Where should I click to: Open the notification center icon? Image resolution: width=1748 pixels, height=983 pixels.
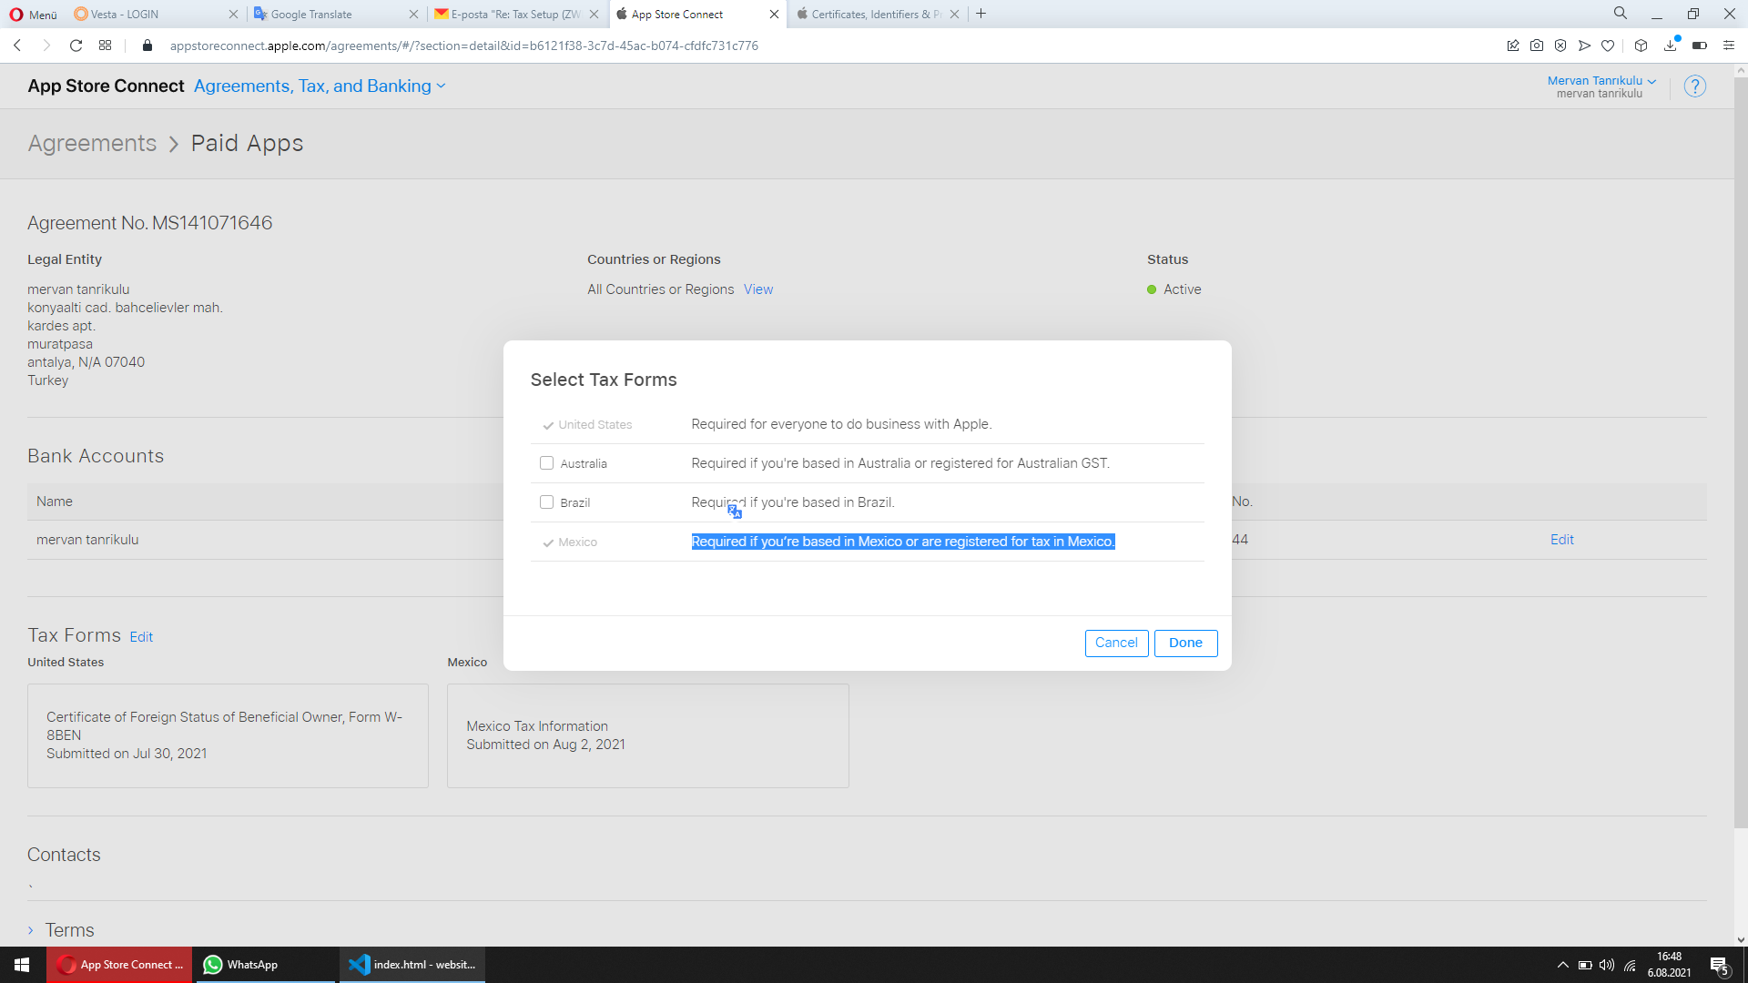pyautogui.click(x=1719, y=965)
